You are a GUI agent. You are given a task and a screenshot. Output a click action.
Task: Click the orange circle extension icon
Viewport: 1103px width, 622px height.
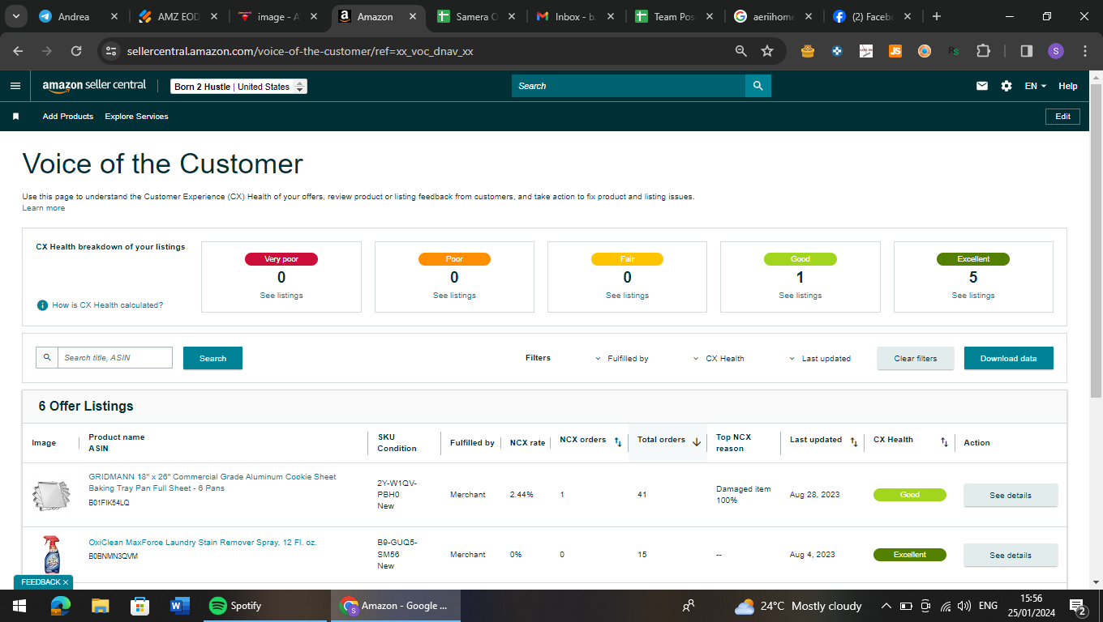925,51
